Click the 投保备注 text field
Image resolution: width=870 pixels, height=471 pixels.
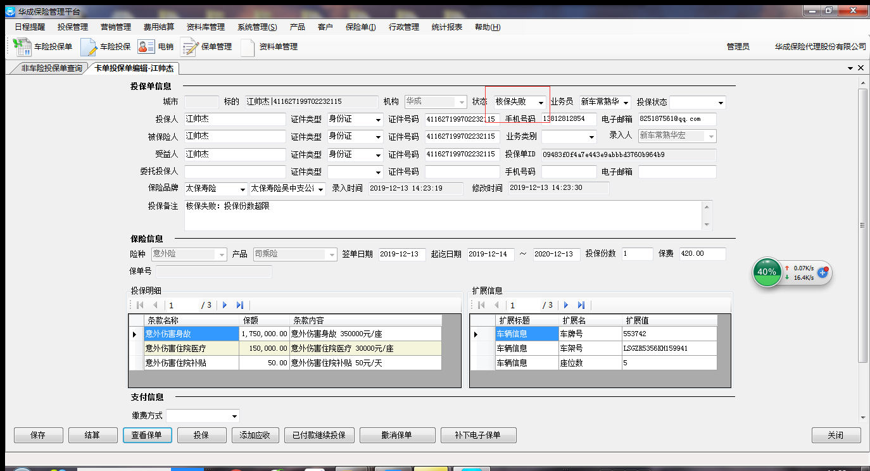pyautogui.click(x=442, y=215)
